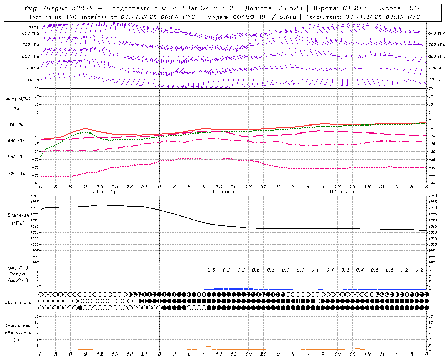Click the 1.3 precipitation total value
The image size is (447, 357).
point(241,270)
